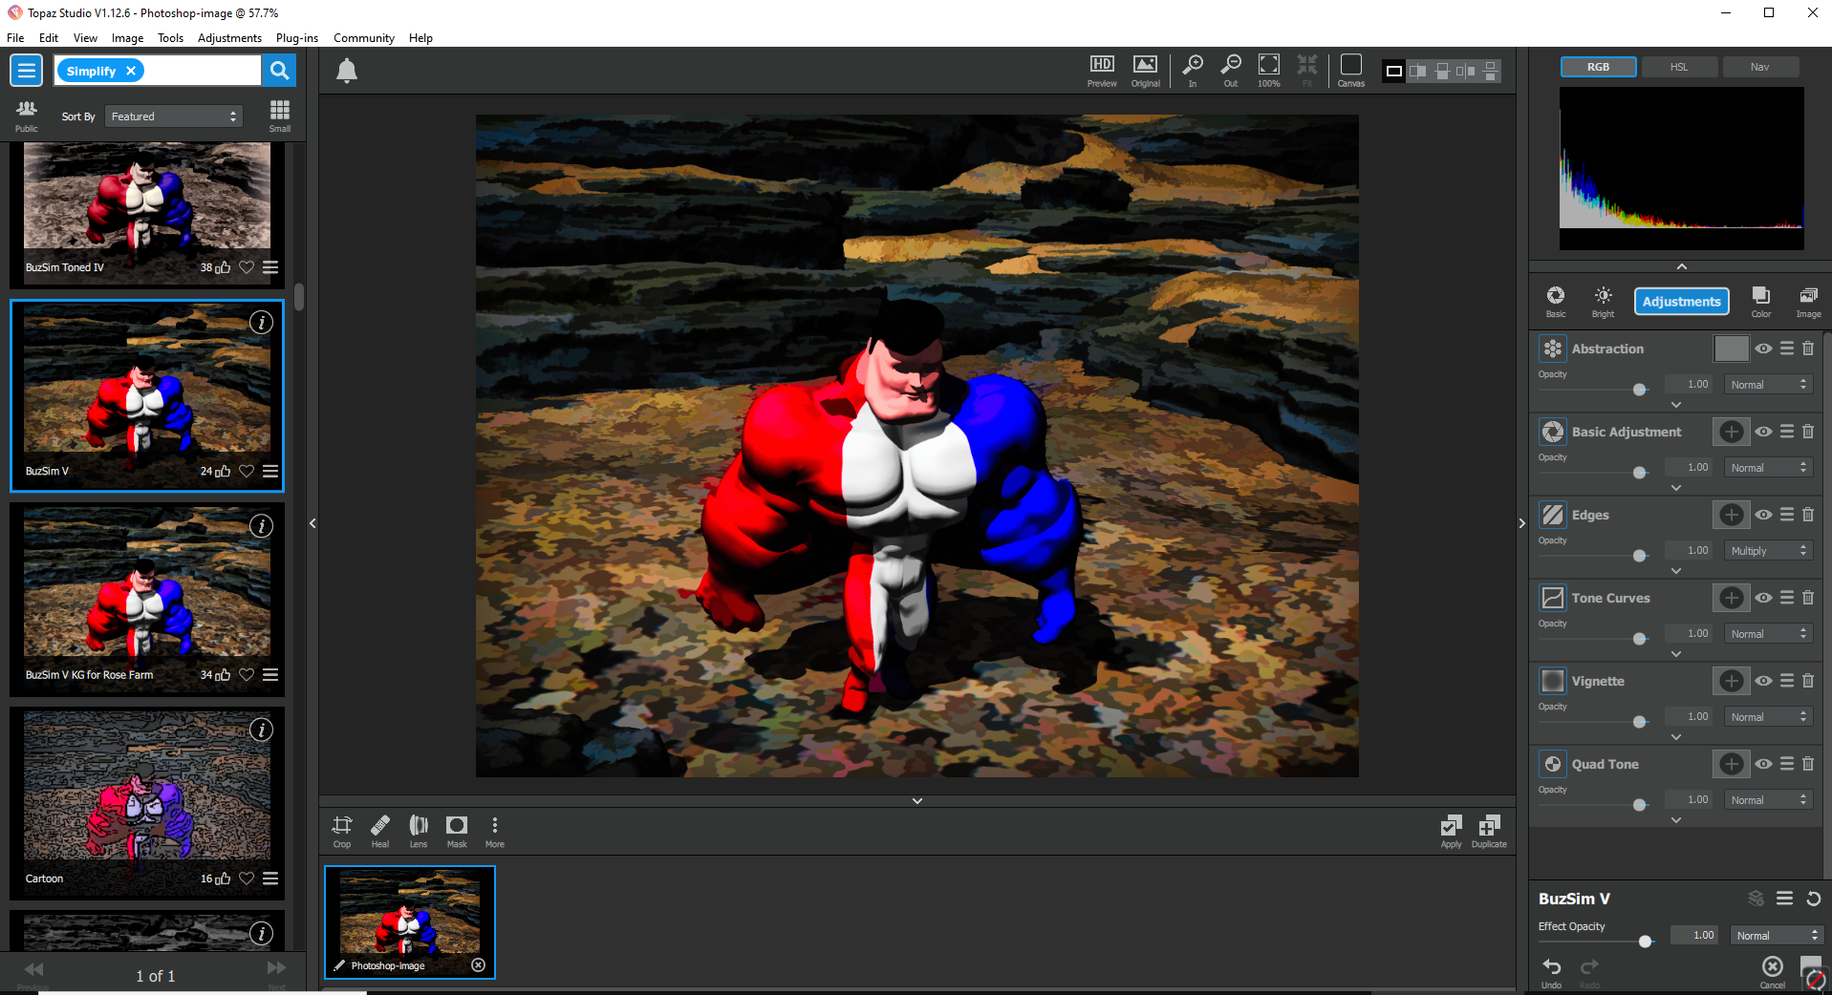Delete the Abstraction adjustment

point(1808,349)
